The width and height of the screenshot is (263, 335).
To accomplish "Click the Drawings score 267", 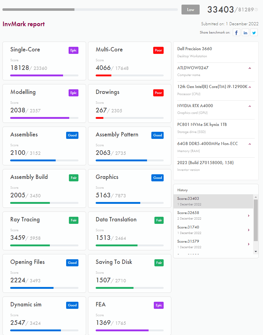I will click(x=101, y=110).
